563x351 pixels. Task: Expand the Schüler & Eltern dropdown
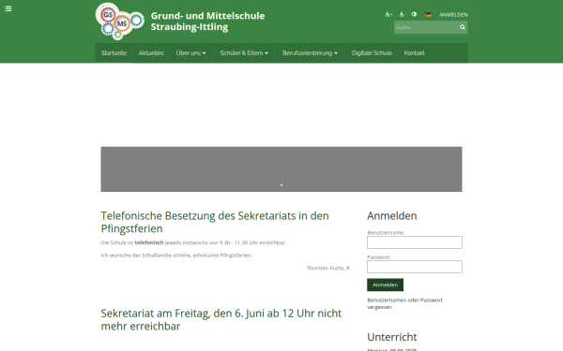(x=244, y=53)
